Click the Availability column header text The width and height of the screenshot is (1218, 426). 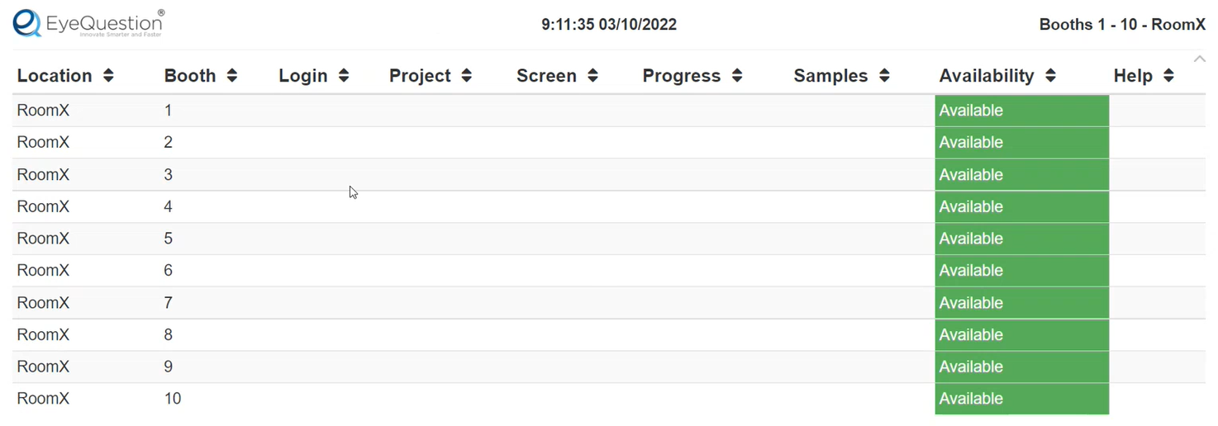(987, 76)
